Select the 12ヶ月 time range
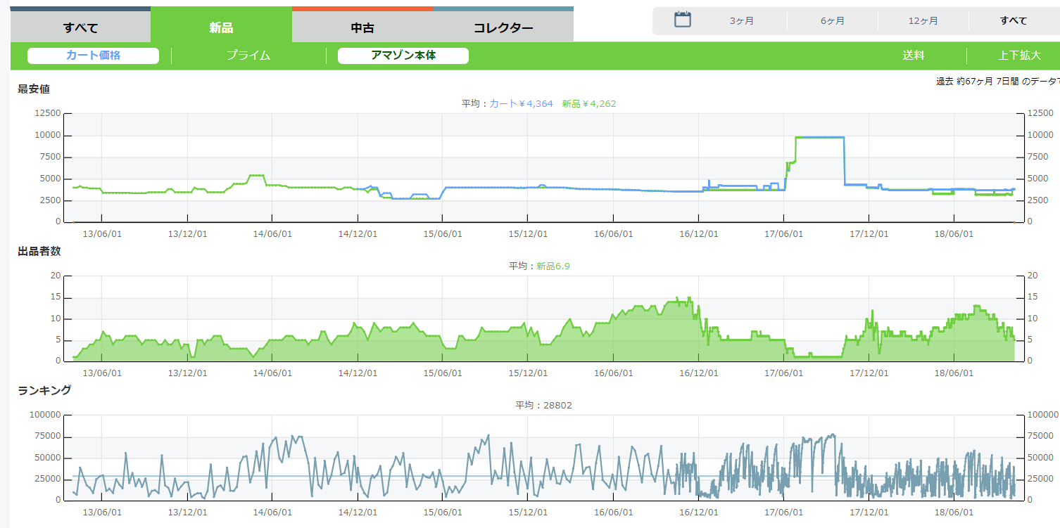 tap(923, 21)
